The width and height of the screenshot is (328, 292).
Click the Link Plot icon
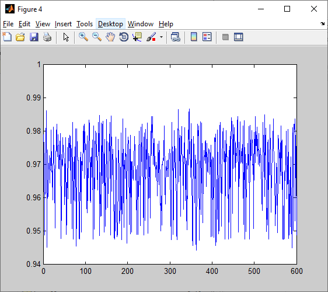[x=175, y=37]
